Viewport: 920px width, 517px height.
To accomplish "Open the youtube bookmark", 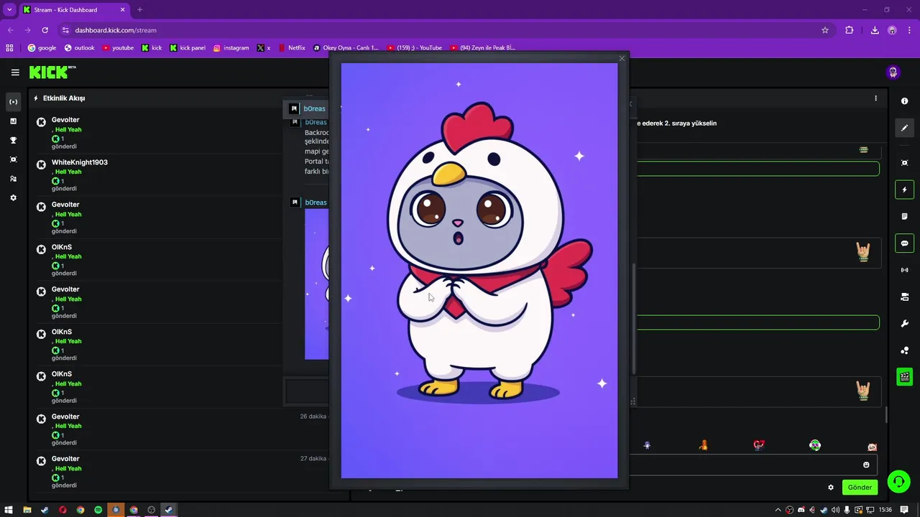I will pyautogui.click(x=118, y=48).
